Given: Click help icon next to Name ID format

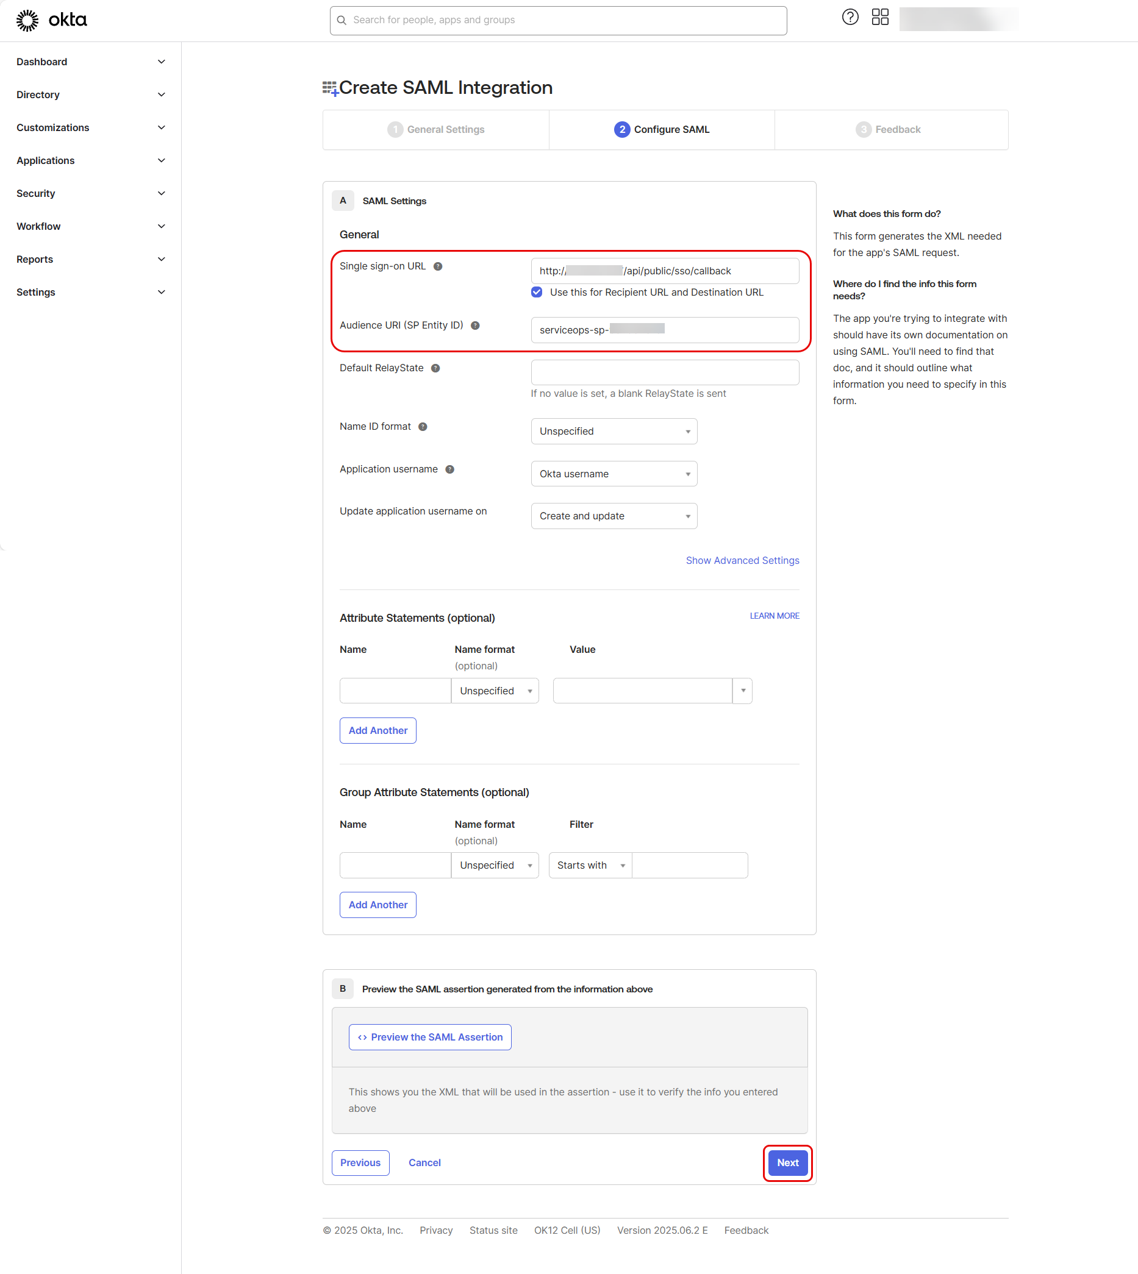Looking at the screenshot, I should coord(423,427).
